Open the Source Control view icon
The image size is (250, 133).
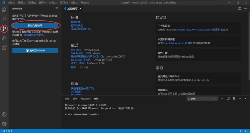[x=4, y=29]
